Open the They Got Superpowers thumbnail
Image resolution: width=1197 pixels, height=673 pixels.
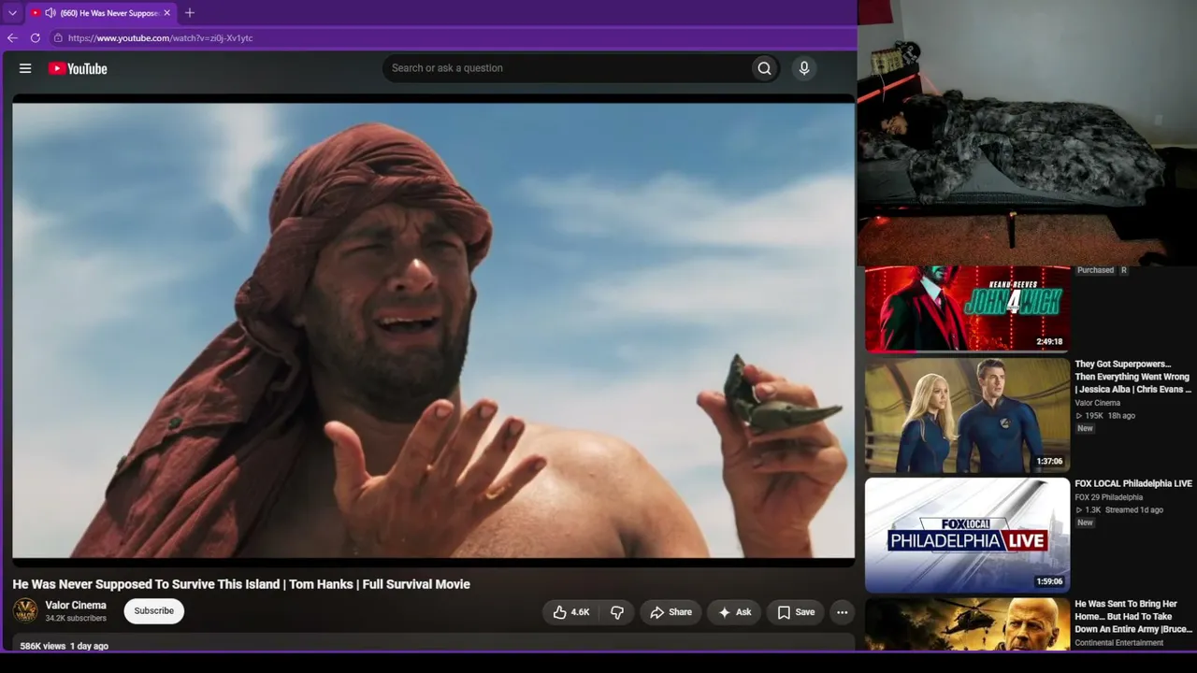point(967,416)
